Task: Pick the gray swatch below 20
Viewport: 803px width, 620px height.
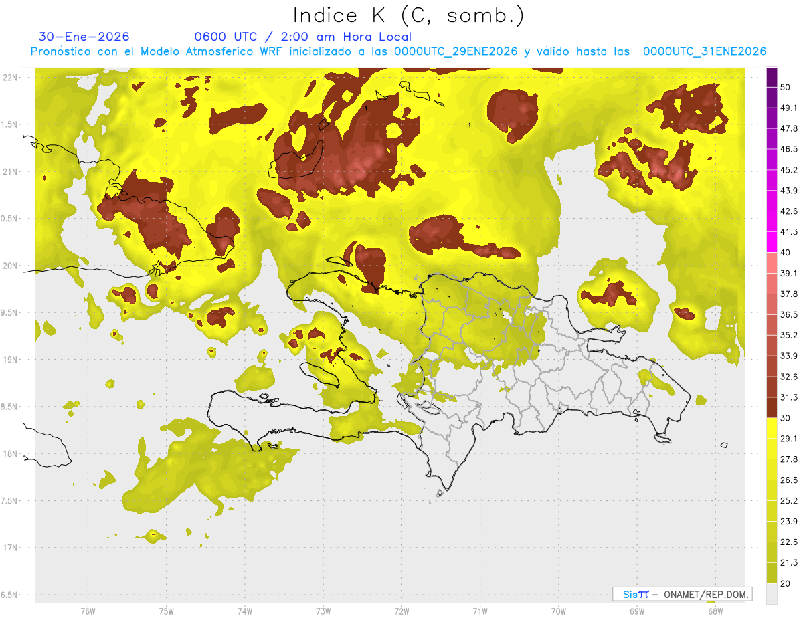Action: click(772, 593)
